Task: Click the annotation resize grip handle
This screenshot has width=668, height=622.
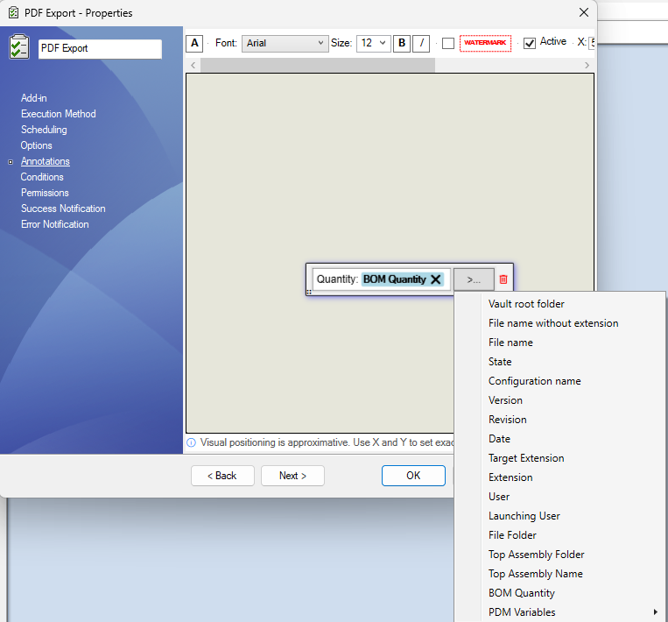Action: pyautogui.click(x=309, y=292)
